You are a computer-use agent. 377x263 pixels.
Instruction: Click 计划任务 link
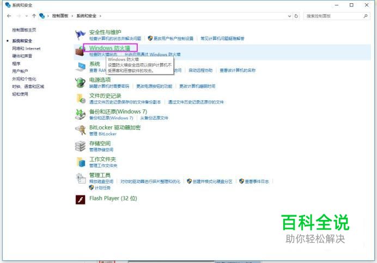[x=102, y=188]
